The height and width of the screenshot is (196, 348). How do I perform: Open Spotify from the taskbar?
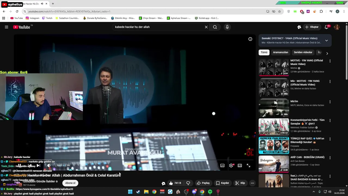point(210,192)
